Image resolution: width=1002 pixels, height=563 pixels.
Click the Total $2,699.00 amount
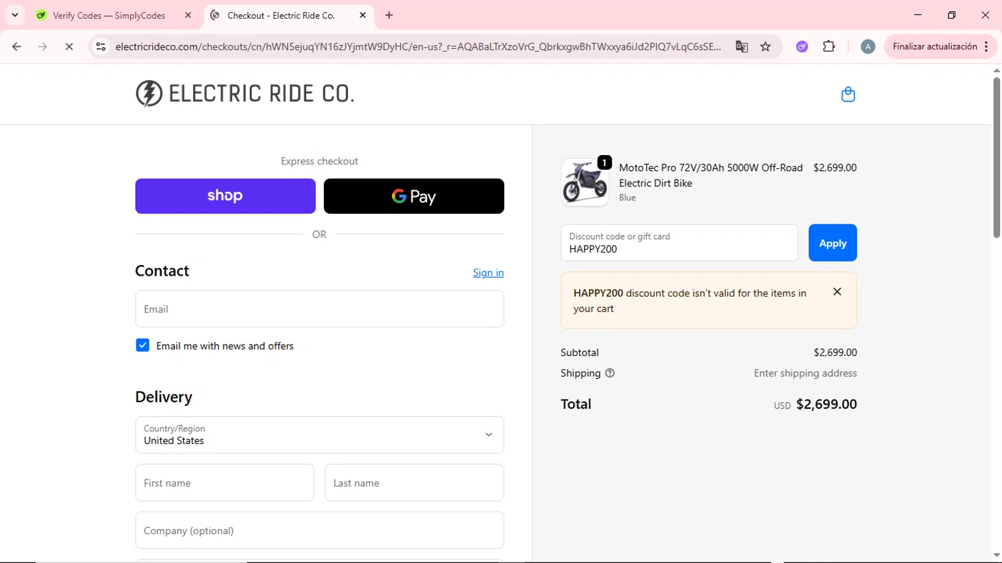point(826,404)
